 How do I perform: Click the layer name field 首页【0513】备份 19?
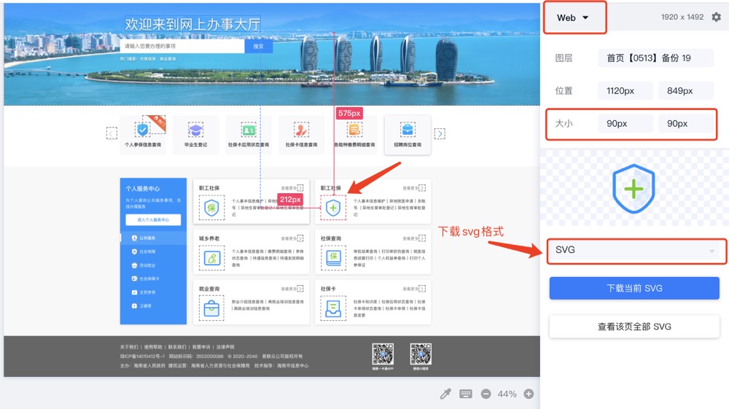point(655,58)
